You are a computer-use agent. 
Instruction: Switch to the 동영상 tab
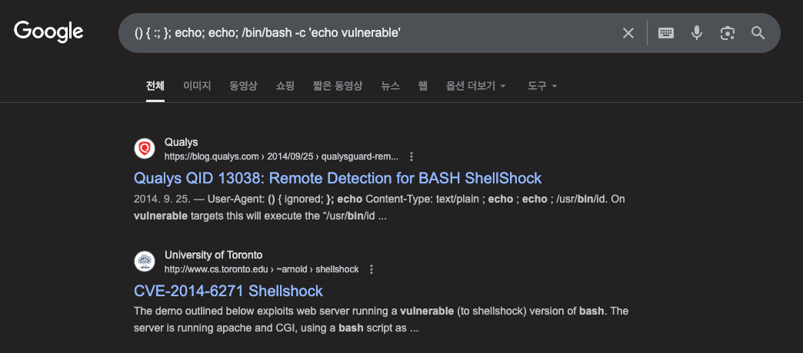click(243, 86)
